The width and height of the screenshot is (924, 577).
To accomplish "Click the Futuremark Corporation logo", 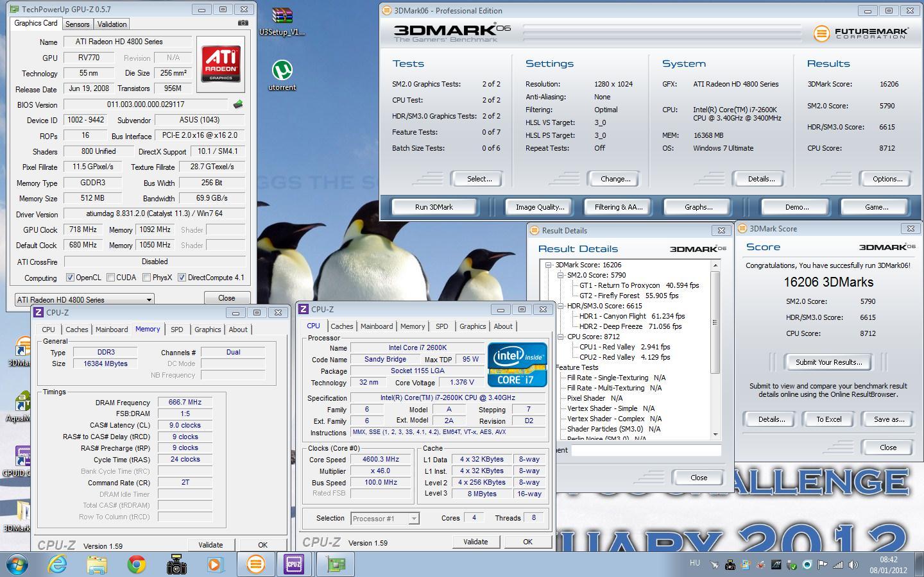I will pyautogui.click(x=861, y=33).
